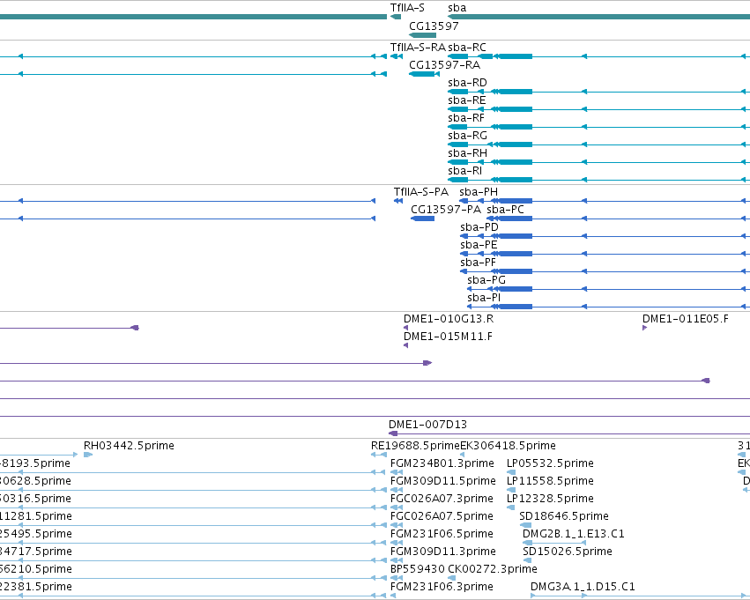Viewport: 750px width, 600px height.
Task: Click the sba-RH transcript label
Action: (x=467, y=153)
